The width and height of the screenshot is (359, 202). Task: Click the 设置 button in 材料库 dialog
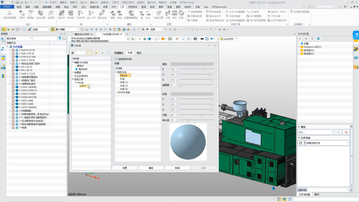(x=125, y=168)
